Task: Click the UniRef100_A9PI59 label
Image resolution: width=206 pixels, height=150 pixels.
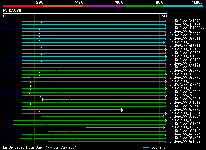Action: (x=185, y=60)
